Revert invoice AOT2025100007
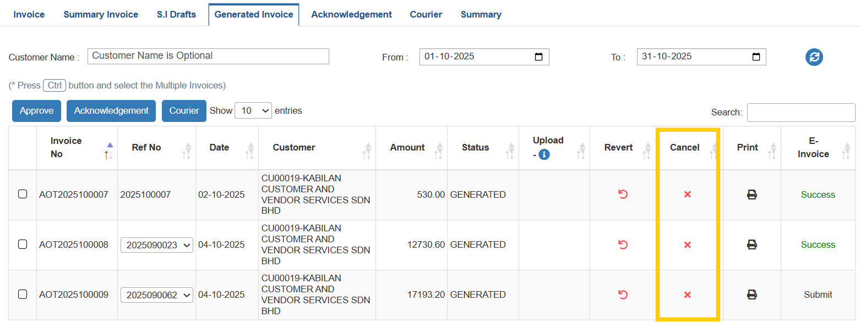The height and width of the screenshot is (323, 860). point(623,194)
